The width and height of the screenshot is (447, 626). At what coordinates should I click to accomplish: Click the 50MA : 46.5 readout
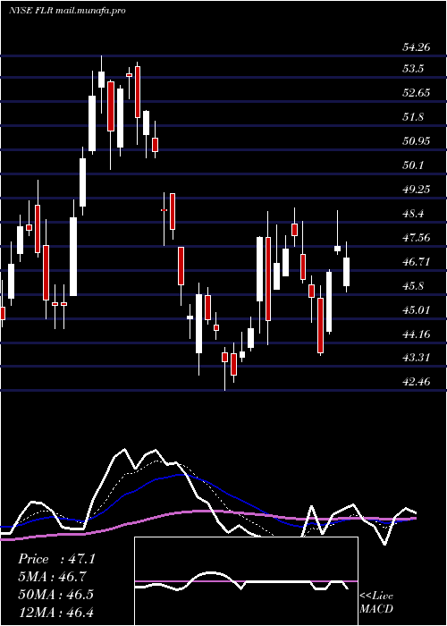point(56,595)
